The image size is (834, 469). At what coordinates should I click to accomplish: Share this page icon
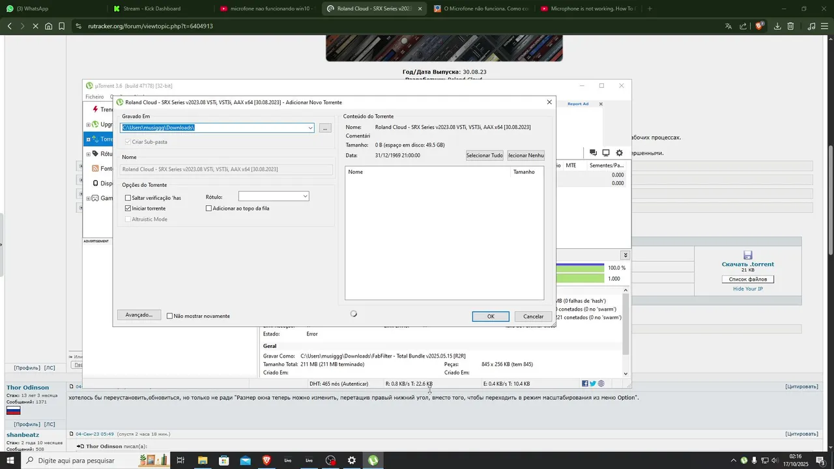(743, 26)
